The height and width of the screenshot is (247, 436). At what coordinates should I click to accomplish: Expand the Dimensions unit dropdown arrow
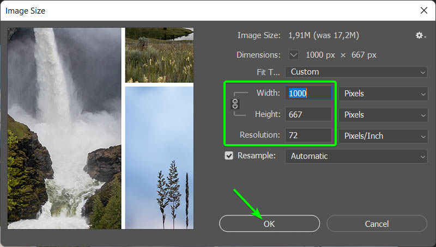pos(294,54)
